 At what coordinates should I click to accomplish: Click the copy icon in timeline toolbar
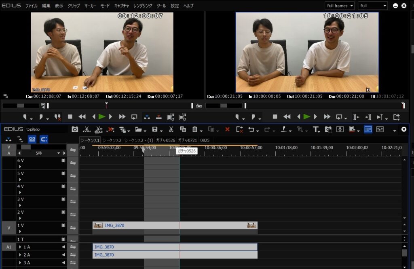pyautogui.click(x=183, y=129)
